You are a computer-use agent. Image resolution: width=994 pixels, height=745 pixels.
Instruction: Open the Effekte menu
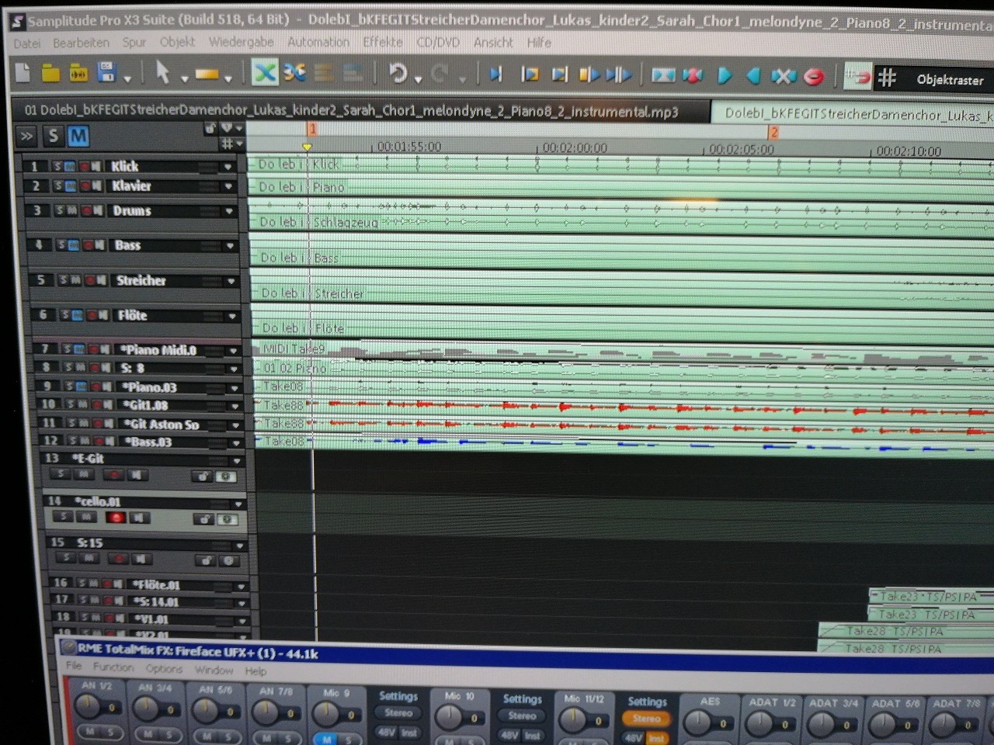tap(383, 42)
